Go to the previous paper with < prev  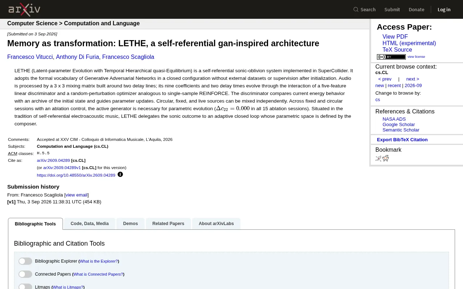(x=385, y=79)
